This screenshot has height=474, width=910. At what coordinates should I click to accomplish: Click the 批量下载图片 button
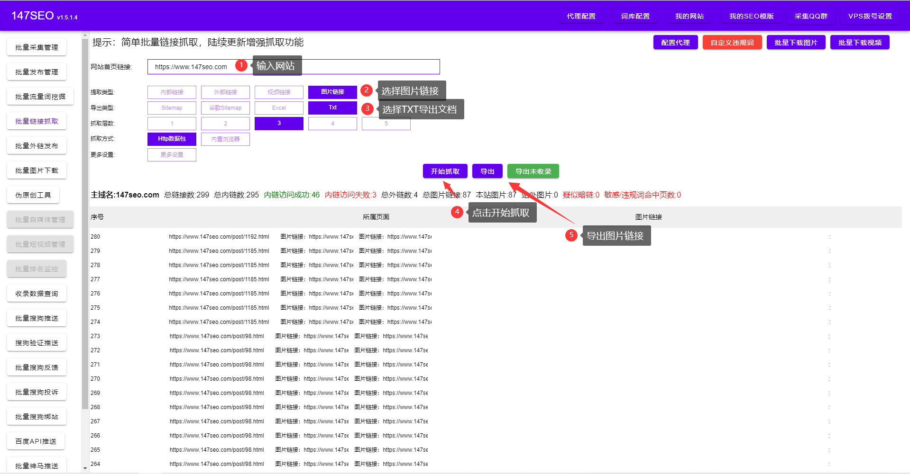point(796,43)
